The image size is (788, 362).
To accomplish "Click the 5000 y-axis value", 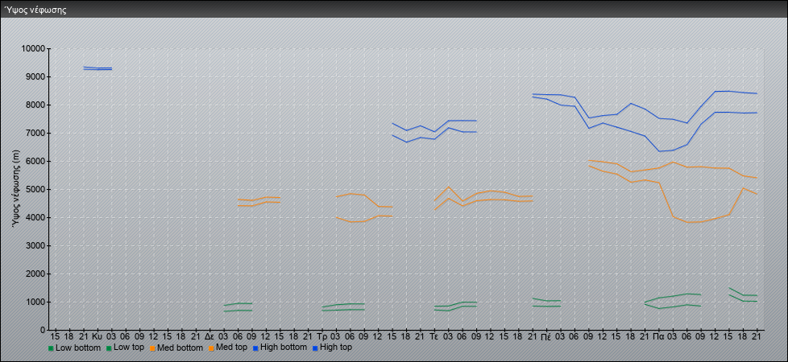I will click(35, 189).
